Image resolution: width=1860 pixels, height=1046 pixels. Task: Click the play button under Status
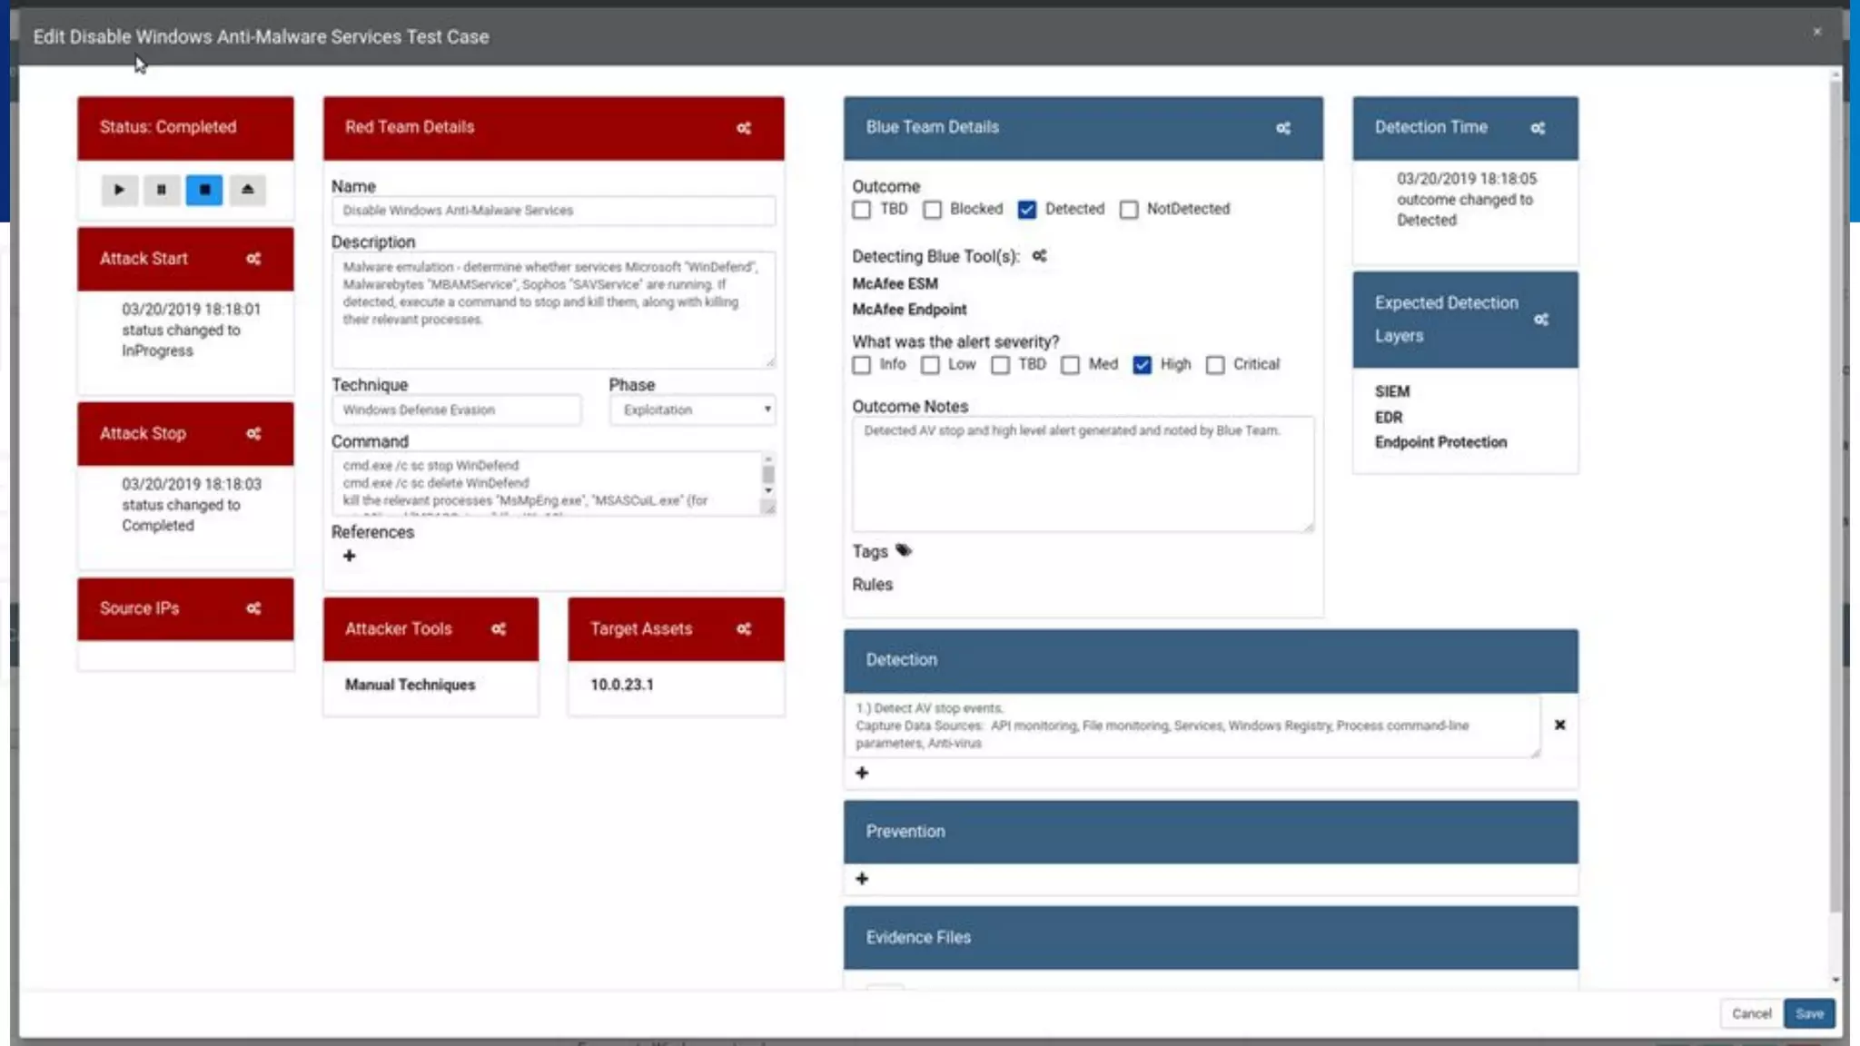pyautogui.click(x=119, y=190)
